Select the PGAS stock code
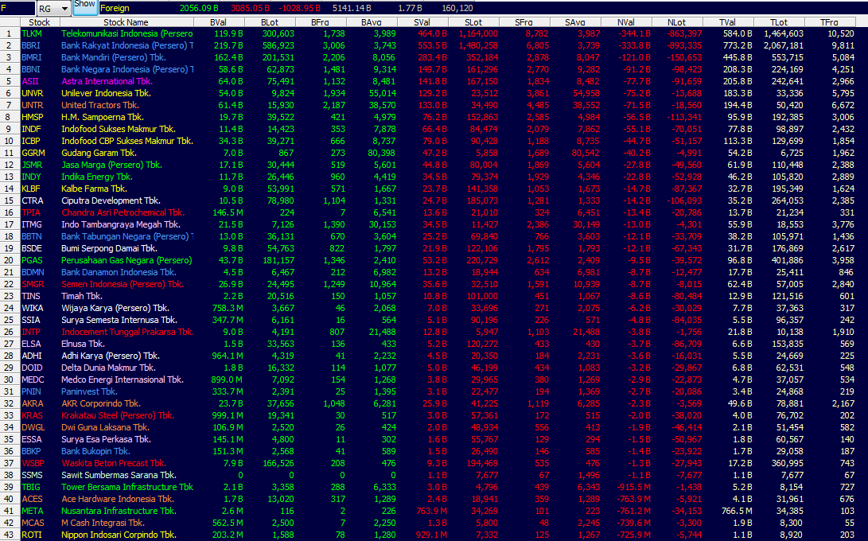The height and width of the screenshot is (541, 868). pyautogui.click(x=32, y=260)
